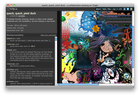Click the drawing canvas scroll-right arrow
Viewport: 140px width, 96px height.
pyautogui.click(x=131, y=85)
